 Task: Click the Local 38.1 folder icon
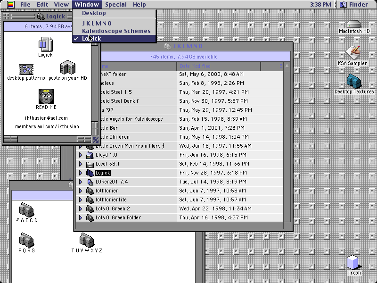pyautogui.click(x=90, y=164)
